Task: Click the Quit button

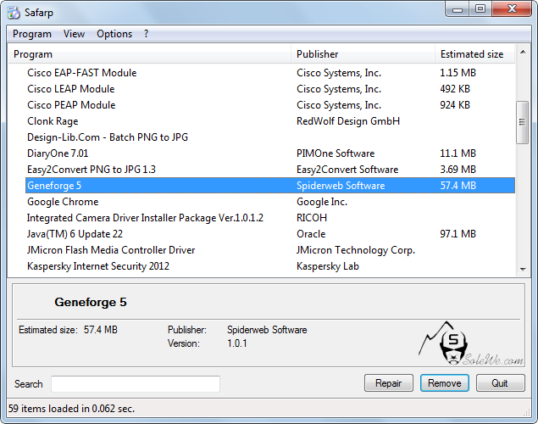Action: coord(500,382)
